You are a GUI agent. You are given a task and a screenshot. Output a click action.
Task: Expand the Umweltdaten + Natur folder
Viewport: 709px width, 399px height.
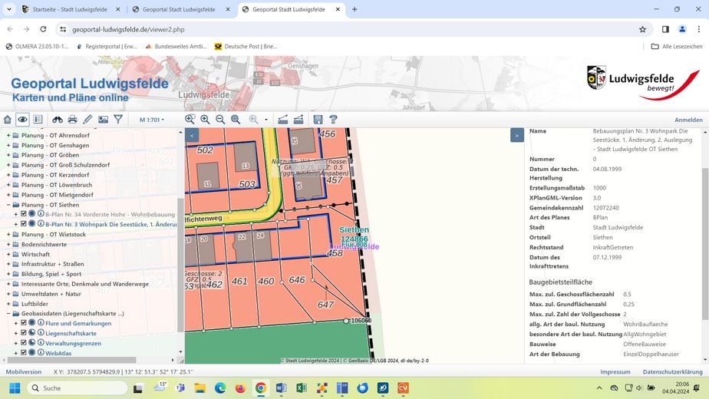(8, 294)
